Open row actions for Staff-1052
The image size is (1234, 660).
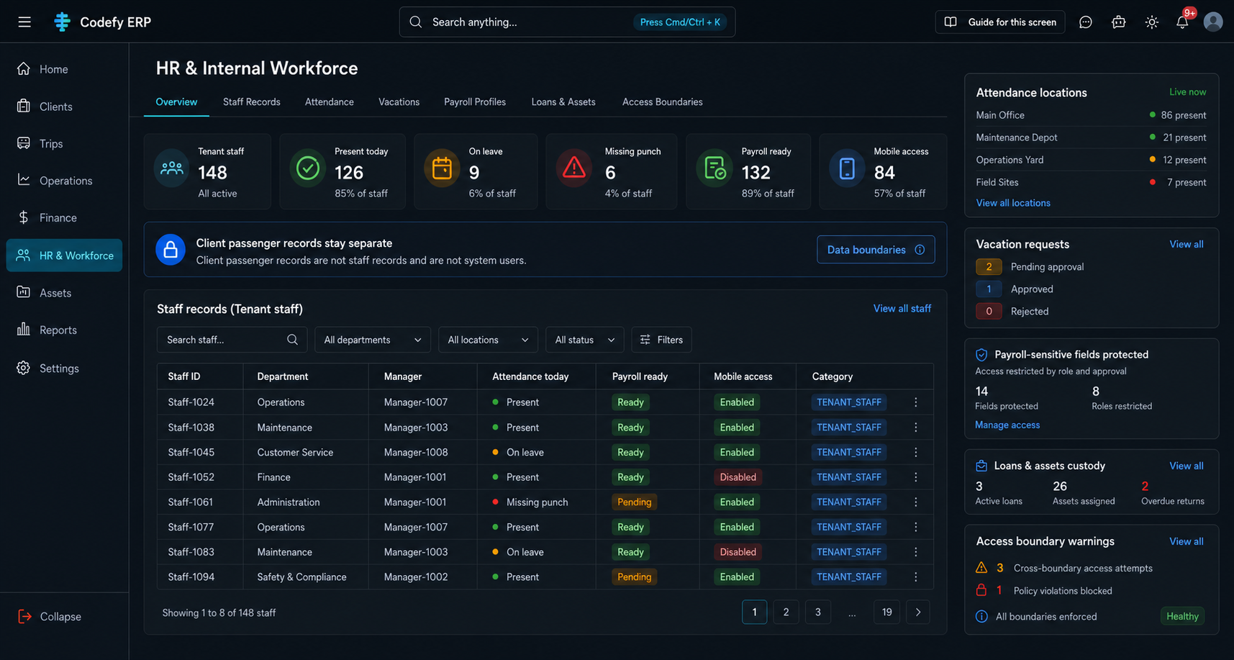916,477
